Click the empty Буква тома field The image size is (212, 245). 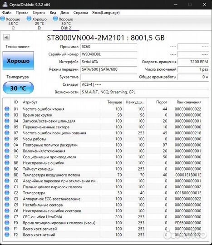point(109,77)
